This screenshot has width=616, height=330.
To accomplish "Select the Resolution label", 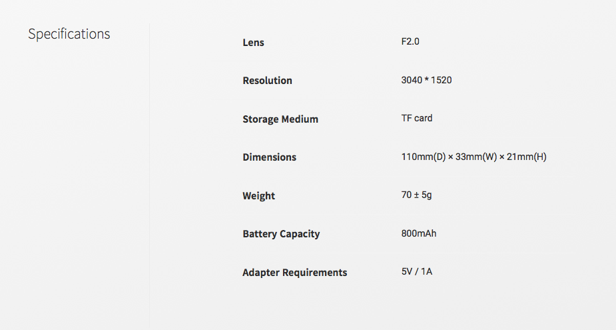I will pyautogui.click(x=268, y=81).
